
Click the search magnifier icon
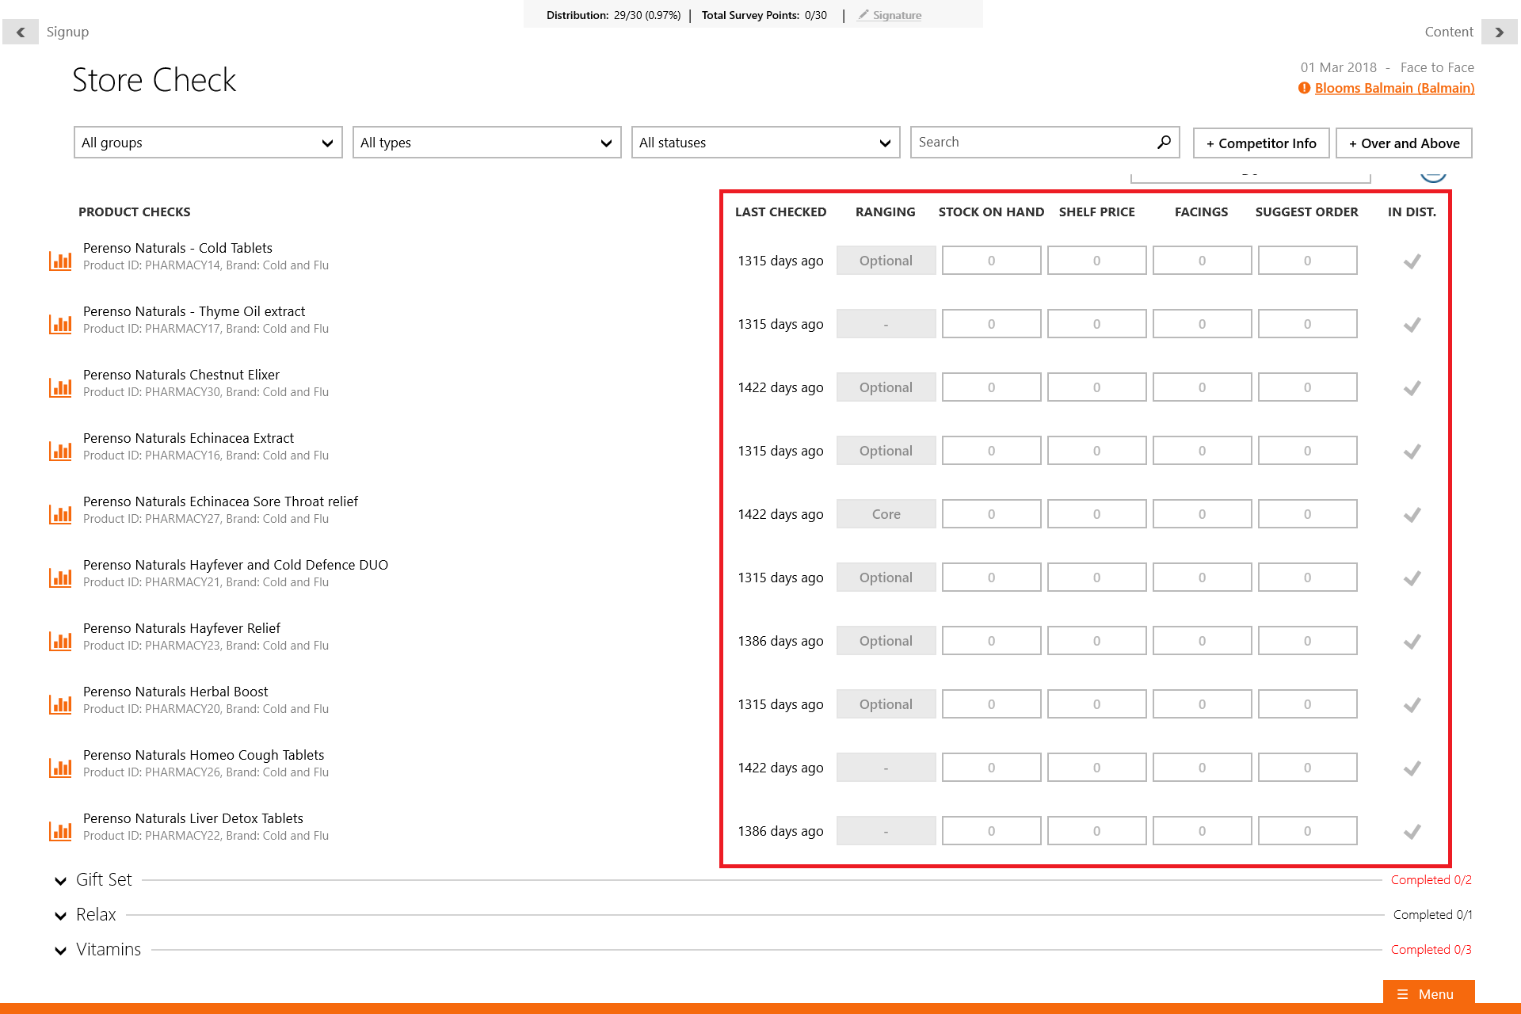click(1164, 143)
